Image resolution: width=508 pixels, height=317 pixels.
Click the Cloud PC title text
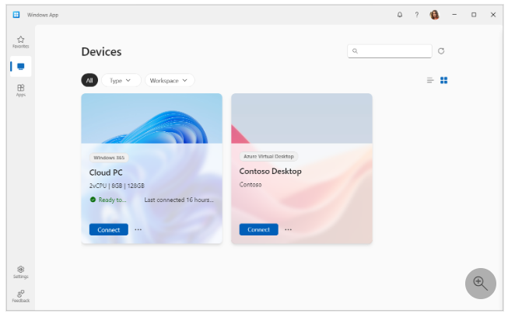pos(106,172)
